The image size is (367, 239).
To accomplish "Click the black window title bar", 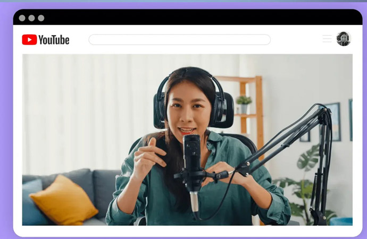I will [x=186, y=18].
